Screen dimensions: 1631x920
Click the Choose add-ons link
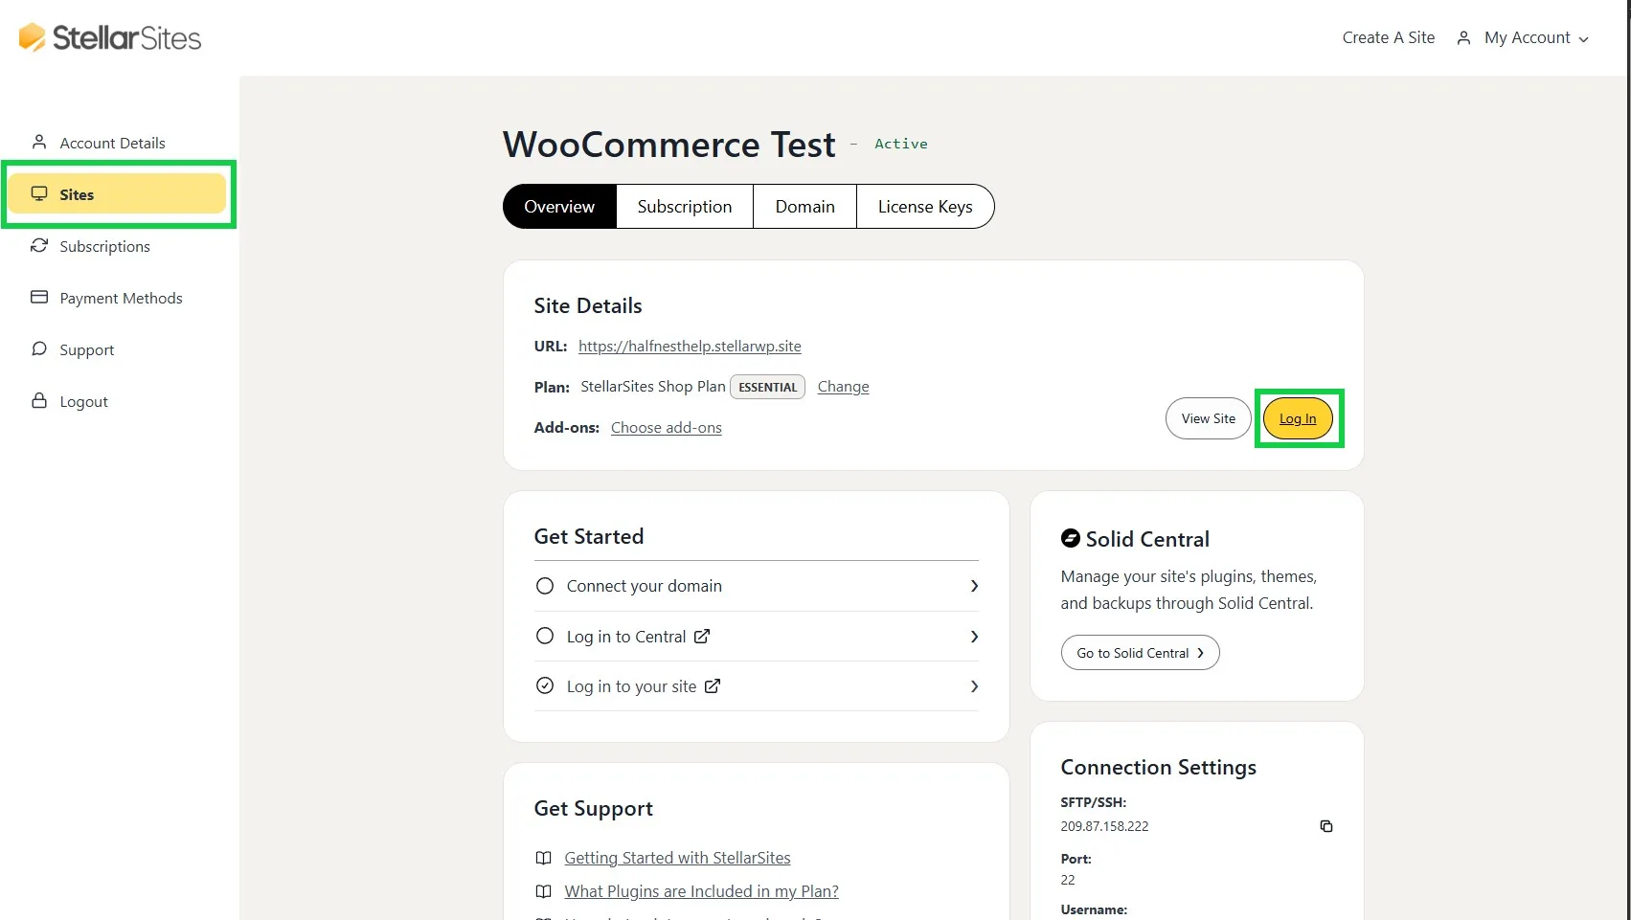tap(666, 427)
